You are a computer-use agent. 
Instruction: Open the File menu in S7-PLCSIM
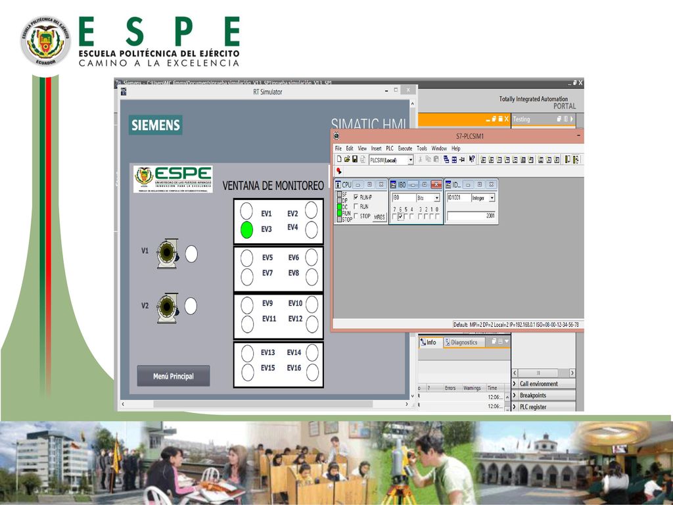(338, 148)
